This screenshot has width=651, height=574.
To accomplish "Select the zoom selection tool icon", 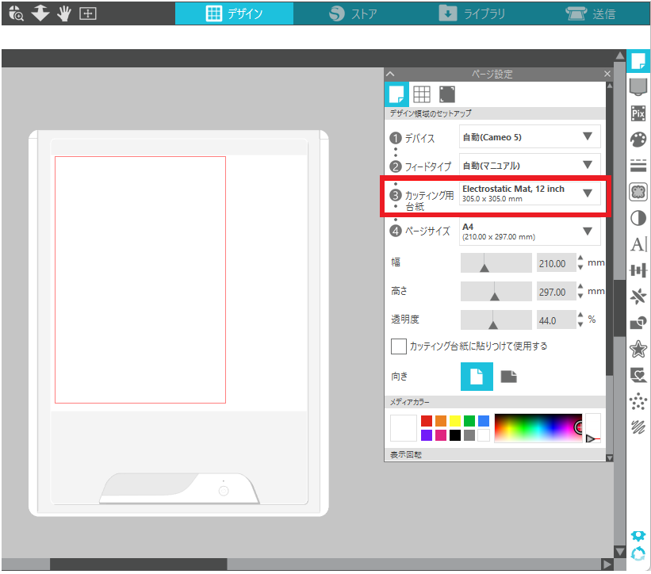I will pyautogui.click(x=16, y=13).
